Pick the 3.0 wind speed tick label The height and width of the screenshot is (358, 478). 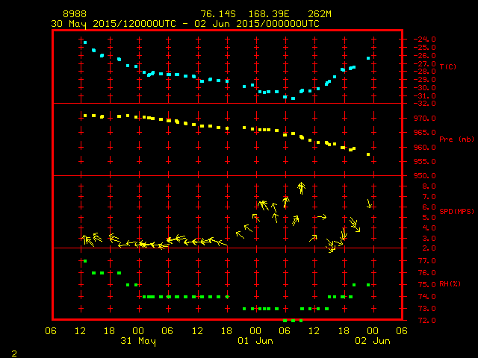pos(429,239)
